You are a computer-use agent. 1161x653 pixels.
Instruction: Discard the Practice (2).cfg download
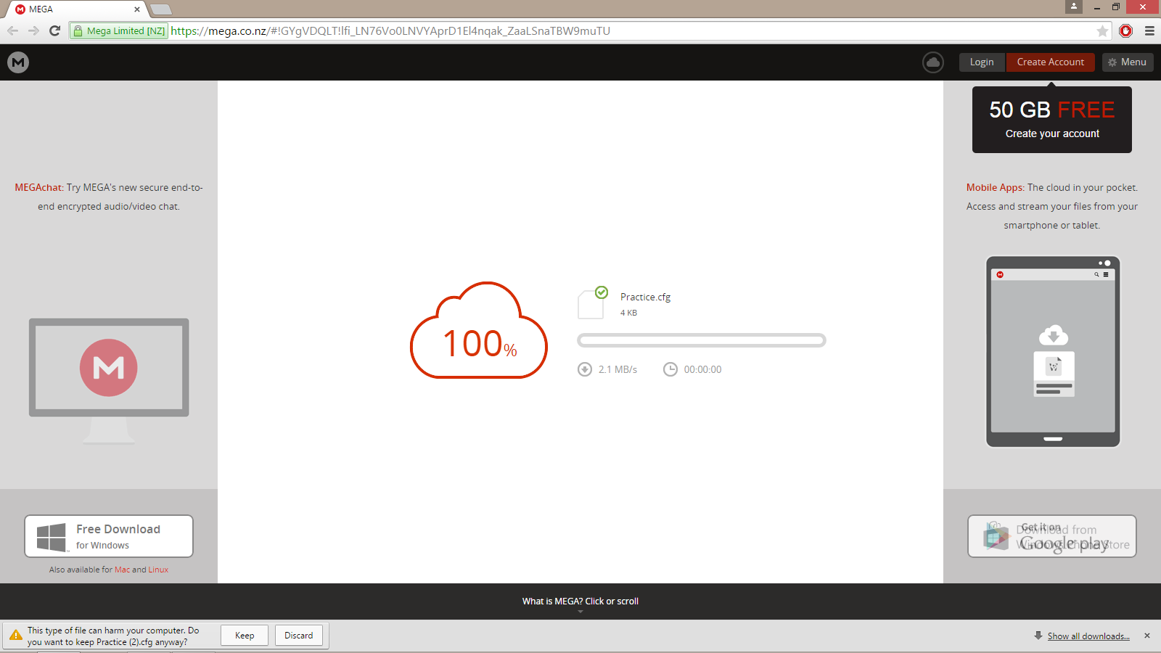click(x=299, y=636)
